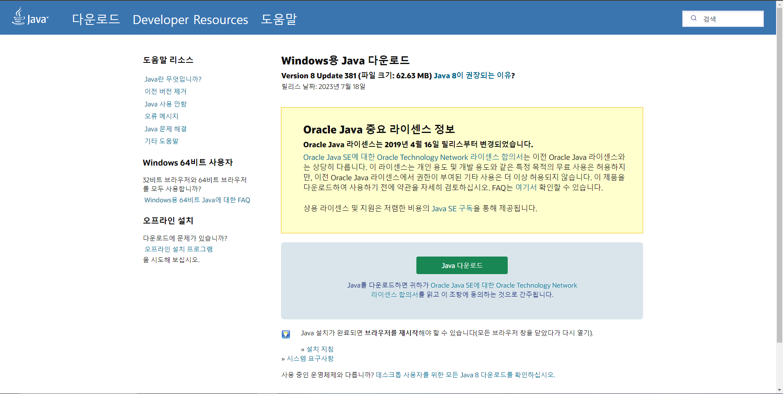Click the '다운로드에 문제가 있습니까?' text
The height and width of the screenshot is (394, 783).
pos(185,238)
